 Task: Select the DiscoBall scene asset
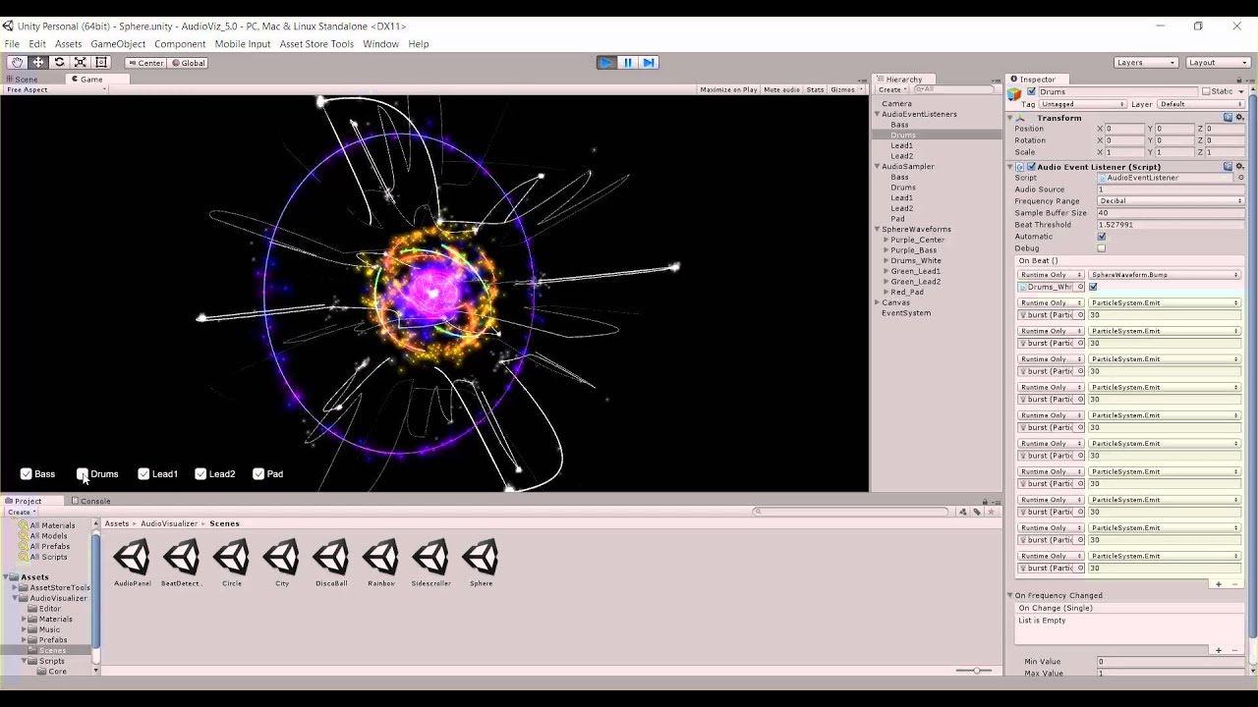coord(331,563)
